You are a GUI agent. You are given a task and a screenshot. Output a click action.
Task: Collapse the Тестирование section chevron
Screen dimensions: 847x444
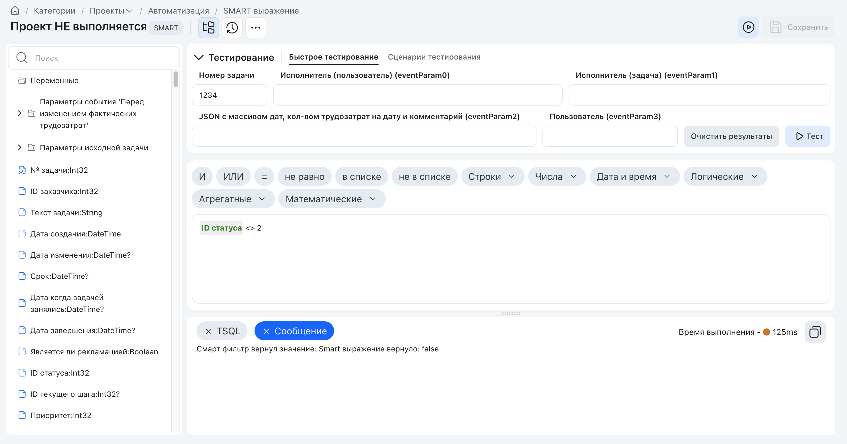pyautogui.click(x=199, y=57)
